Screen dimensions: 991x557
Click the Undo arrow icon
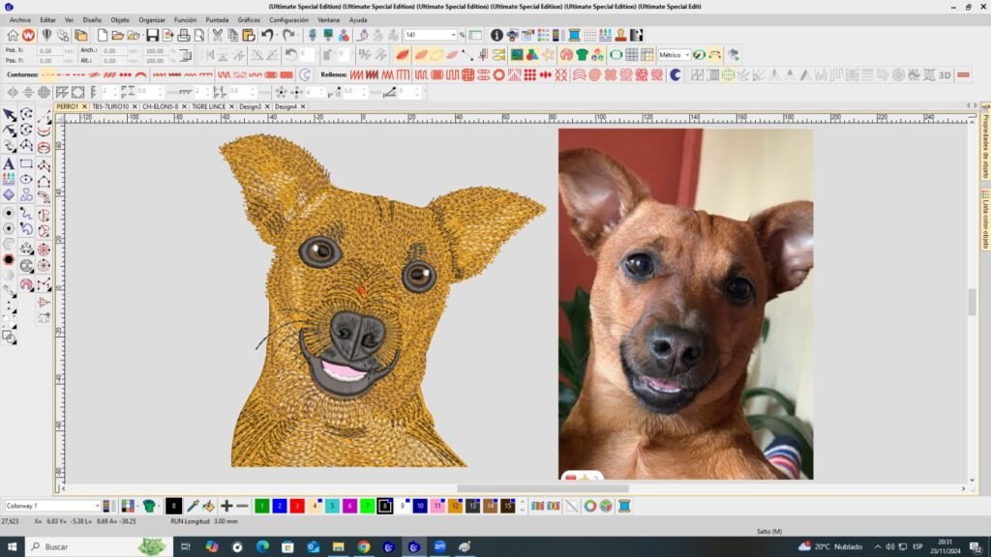point(267,35)
